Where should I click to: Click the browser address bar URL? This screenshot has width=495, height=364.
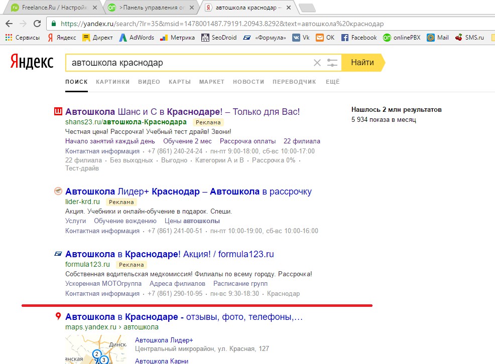tap(222, 24)
